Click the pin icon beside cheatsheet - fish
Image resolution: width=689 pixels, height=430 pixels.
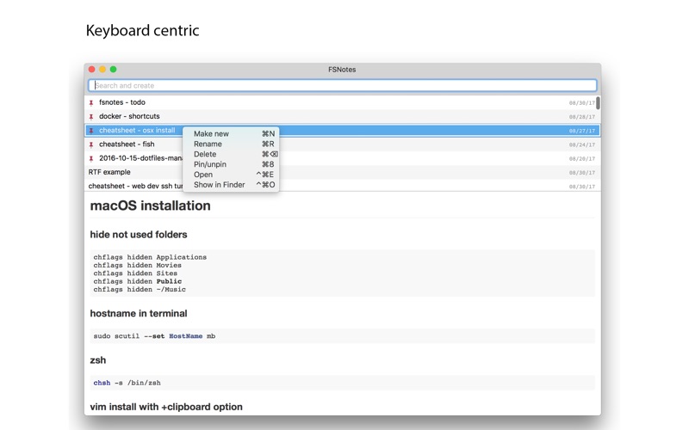point(91,144)
